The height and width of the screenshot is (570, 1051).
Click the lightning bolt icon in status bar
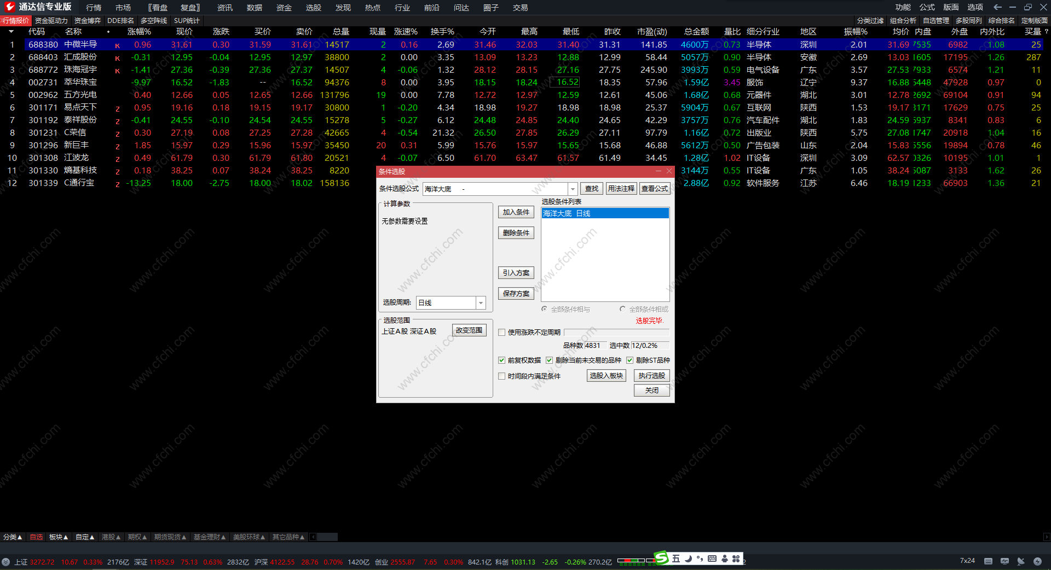(x=1037, y=561)
